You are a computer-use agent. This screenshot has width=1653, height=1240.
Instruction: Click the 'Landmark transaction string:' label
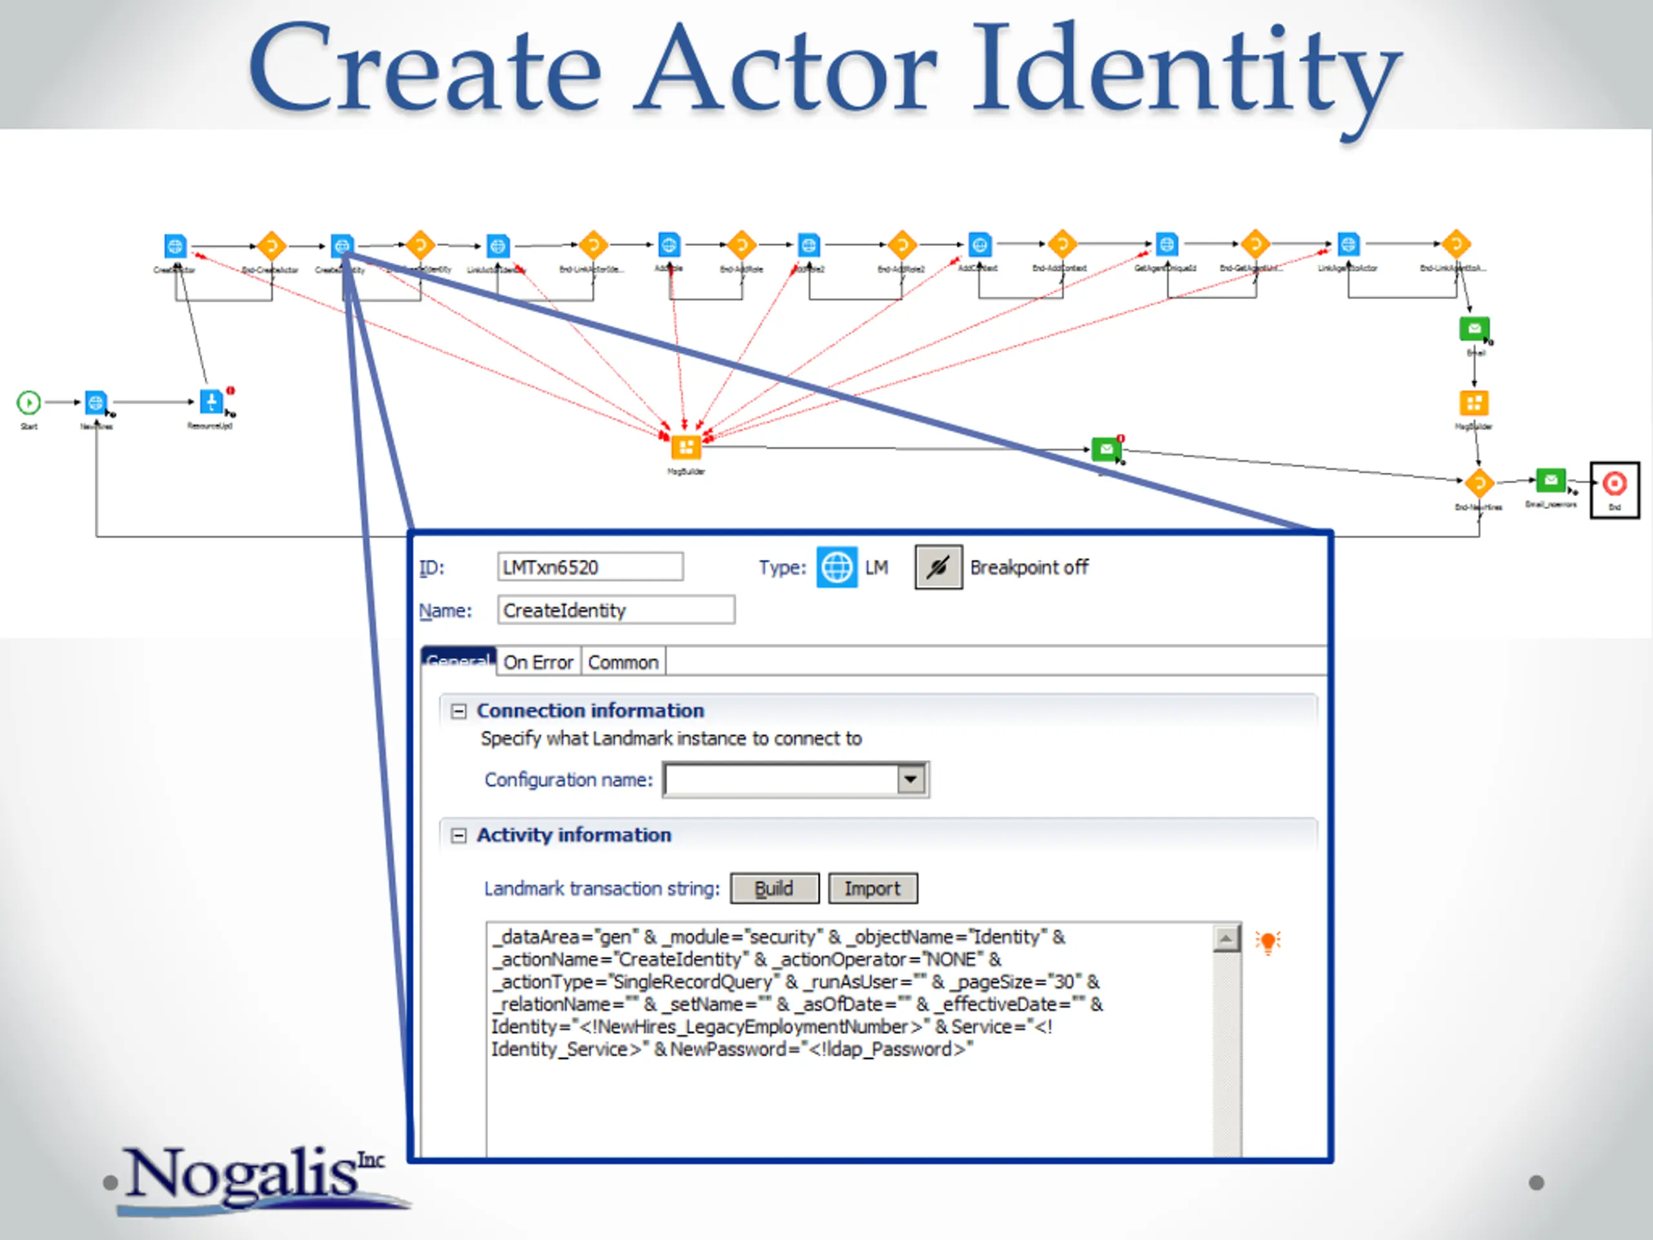602,889
